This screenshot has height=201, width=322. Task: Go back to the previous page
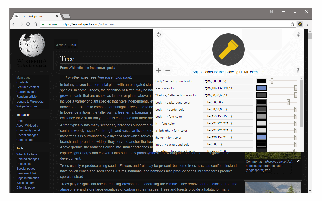14,24
